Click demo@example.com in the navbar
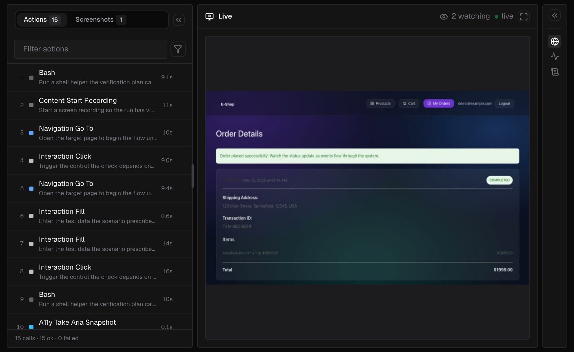This screenshot has height=352, width=574. 475,103
